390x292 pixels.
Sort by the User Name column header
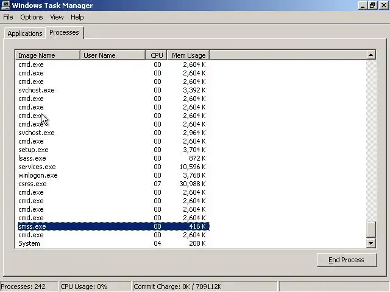tap(113, 55)
